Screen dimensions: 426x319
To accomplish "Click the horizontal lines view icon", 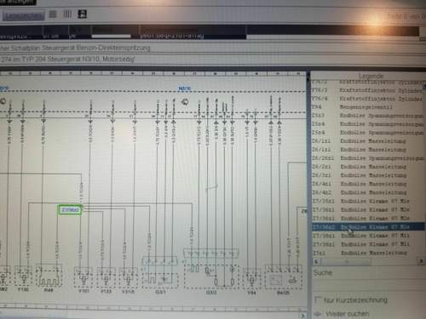I will coord(53,14).
